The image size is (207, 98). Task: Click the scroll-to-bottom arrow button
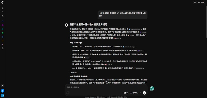point(106,82)
